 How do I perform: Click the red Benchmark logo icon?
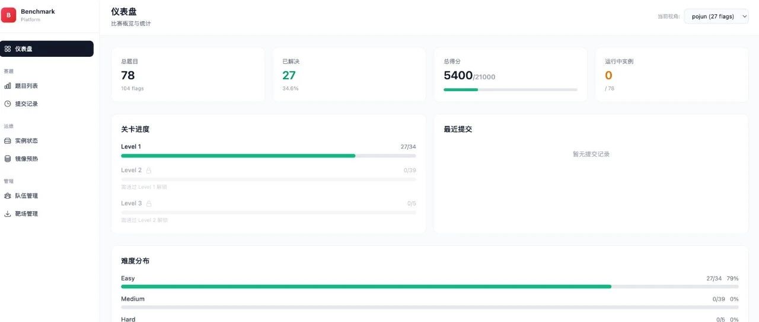(x=8, y=15)
